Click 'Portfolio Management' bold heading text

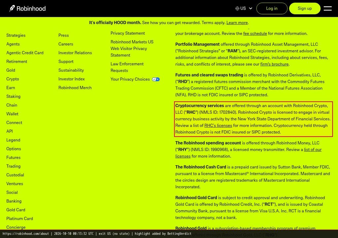coord(197,44)
